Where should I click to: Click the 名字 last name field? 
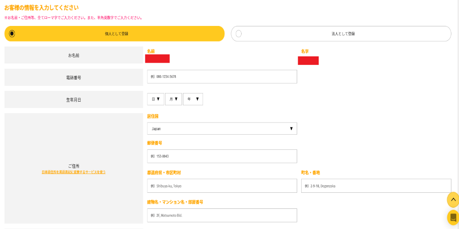pyautogui.click(x=308, y=60)
